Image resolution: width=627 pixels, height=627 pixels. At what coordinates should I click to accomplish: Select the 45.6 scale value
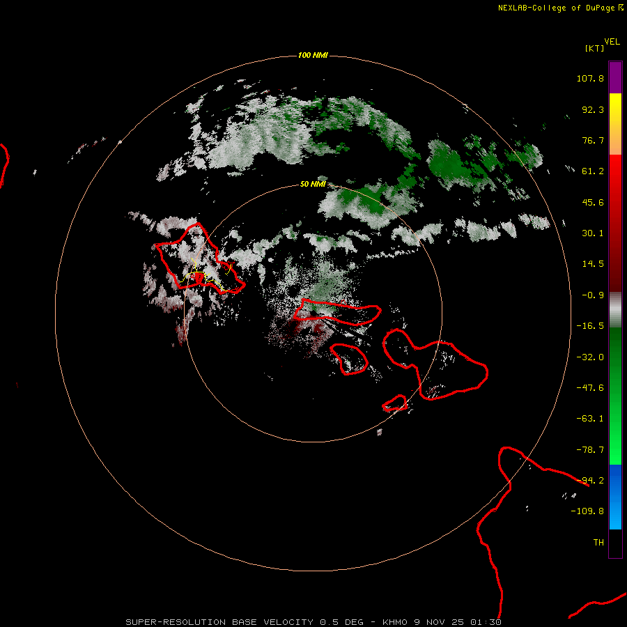pos(593,202)
